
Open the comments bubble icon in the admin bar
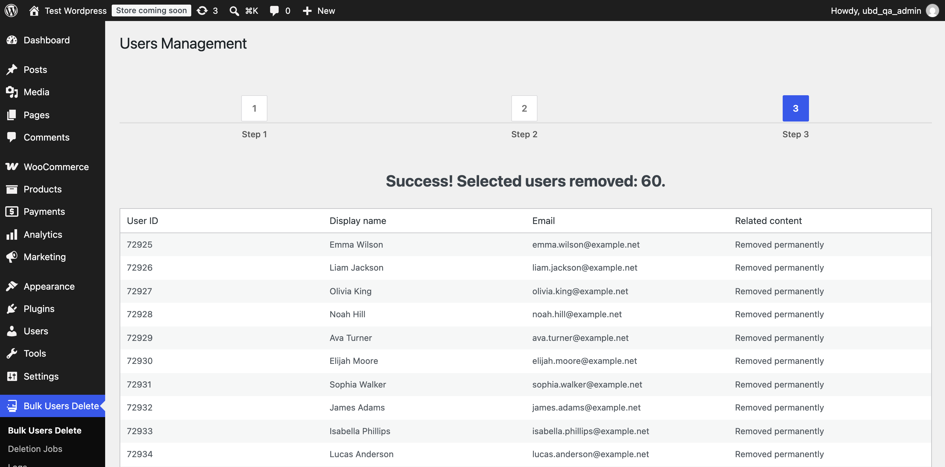pyautogui.click(x=274, y=11)
